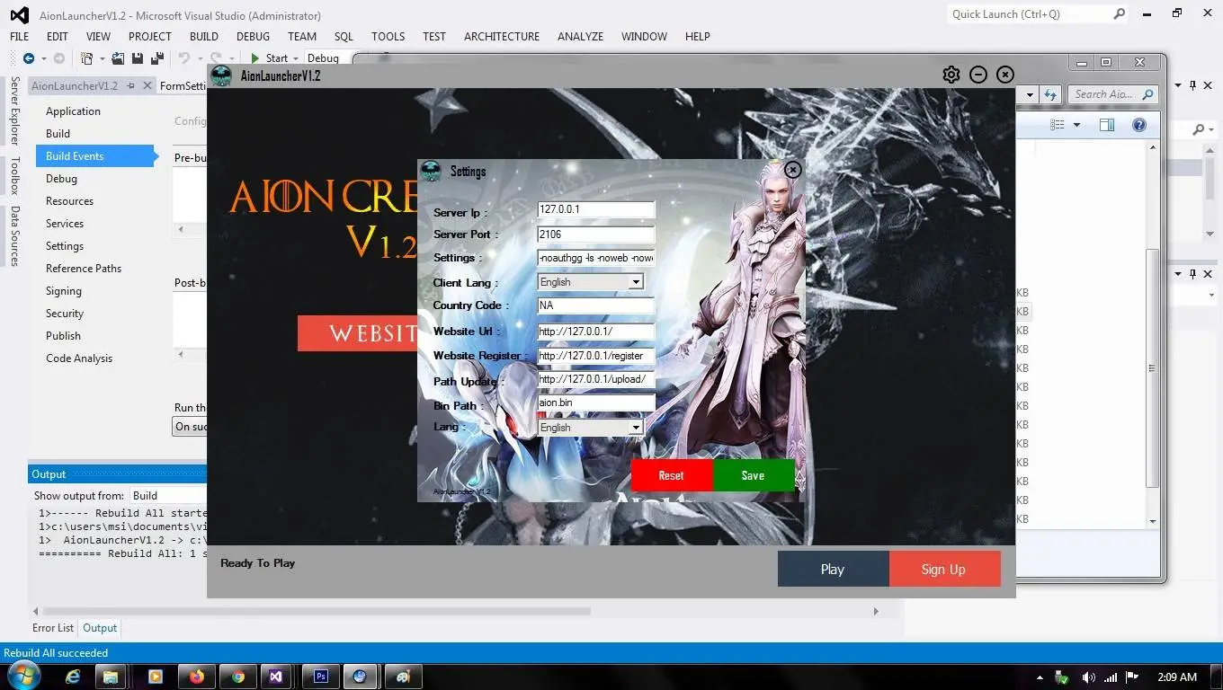Open AionLauncher settings gear icon

pyautogui.click(x=951, y=75)
